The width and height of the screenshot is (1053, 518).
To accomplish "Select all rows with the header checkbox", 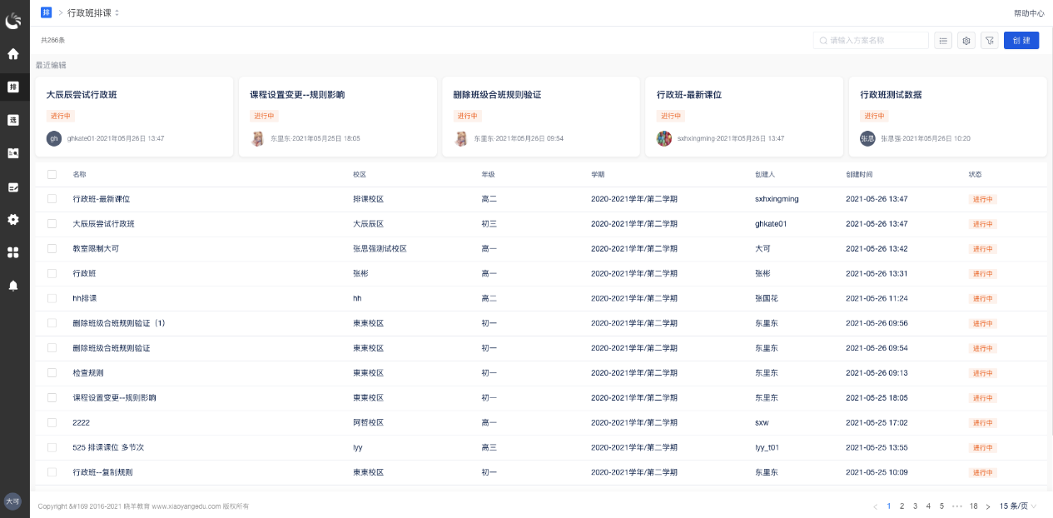I will (52, 175).
